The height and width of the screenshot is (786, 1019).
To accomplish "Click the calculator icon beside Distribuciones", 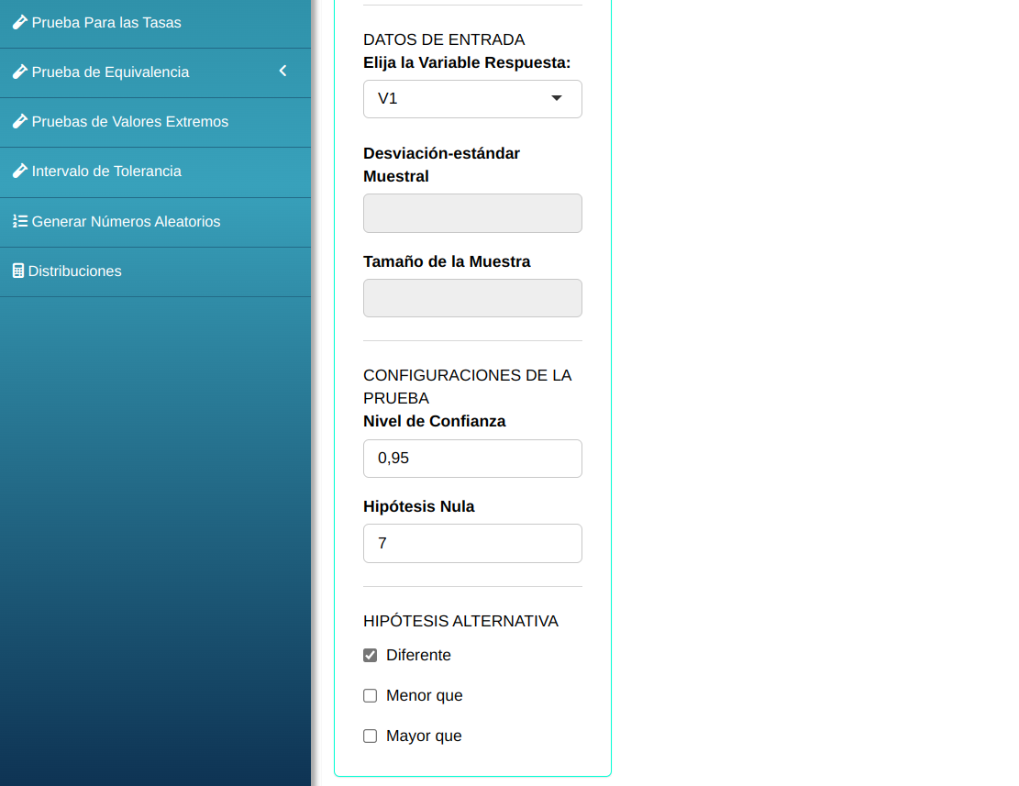I will [17, 271].
